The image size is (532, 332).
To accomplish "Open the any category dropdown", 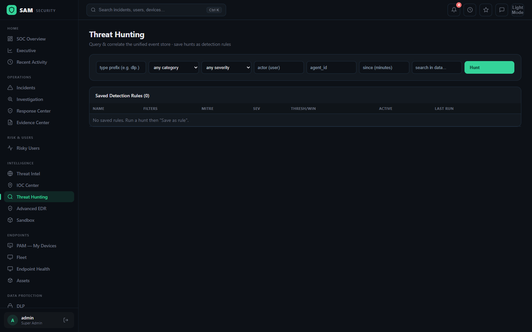I will [x=174, y=67].
